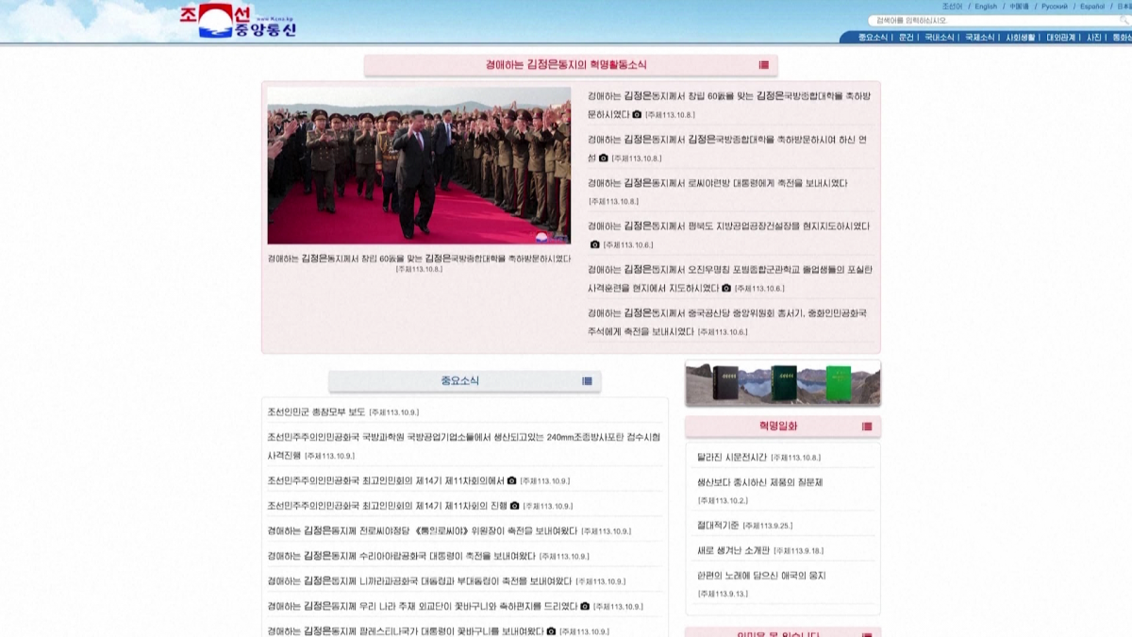Open 조선인민군 총참모부 보도 article
This screenshot has width=1132, height=637.
point(316,412)
